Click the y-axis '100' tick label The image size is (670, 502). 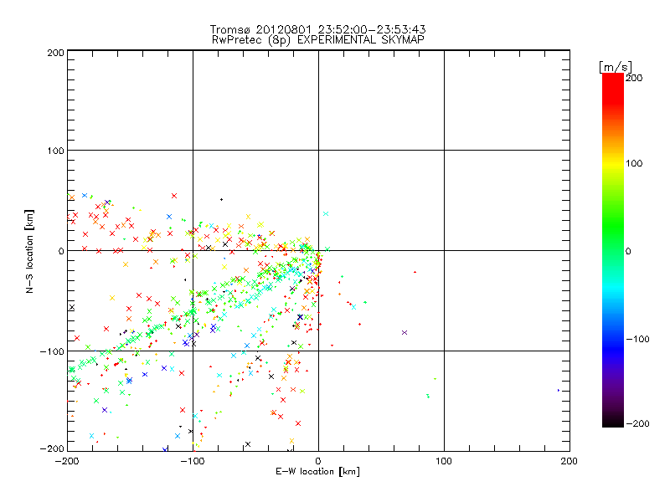coord(55,151)
